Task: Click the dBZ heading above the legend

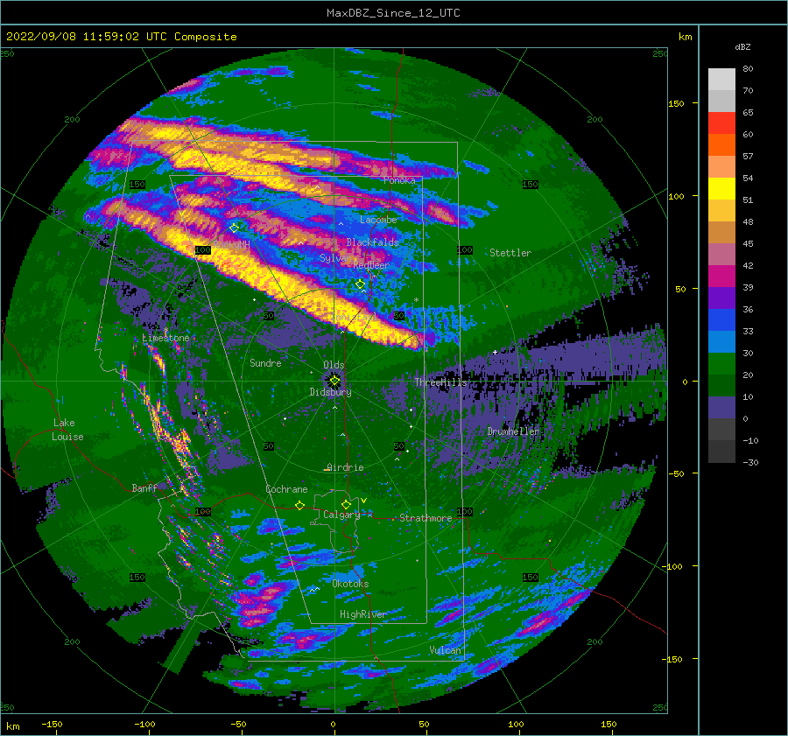Action: pos(742,47)
